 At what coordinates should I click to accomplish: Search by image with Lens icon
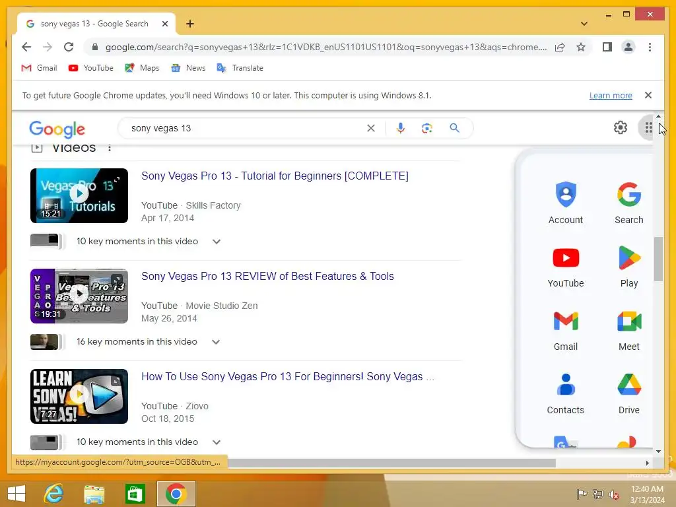pyautogui.click(x=427, y=128)
